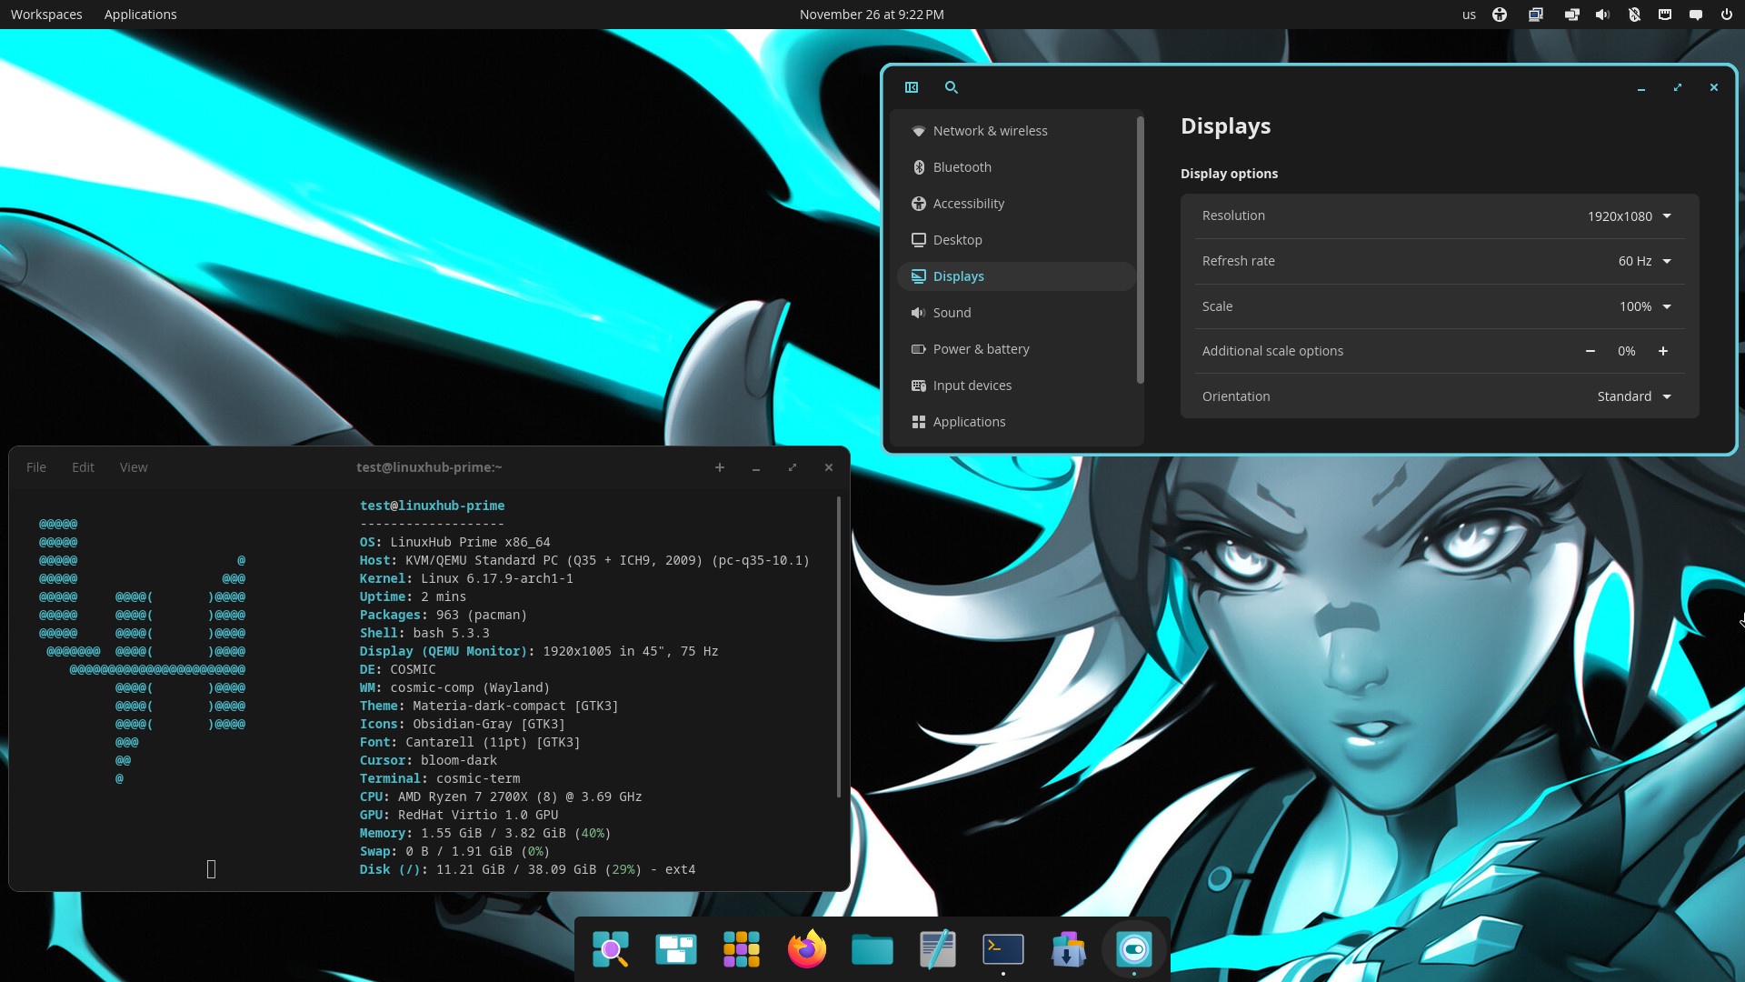Screen dimensions: 1745x982
Task: Click the Workspaces button in top panel
Action: [46, 15]
